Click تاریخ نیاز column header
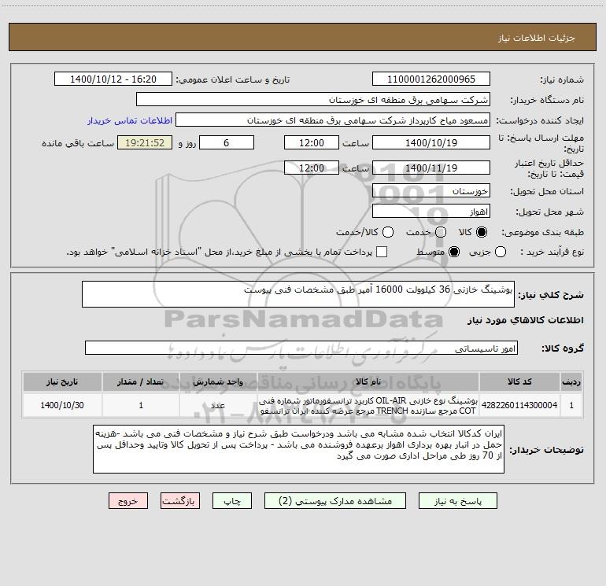606x586 pixels. tap(62, 381)
